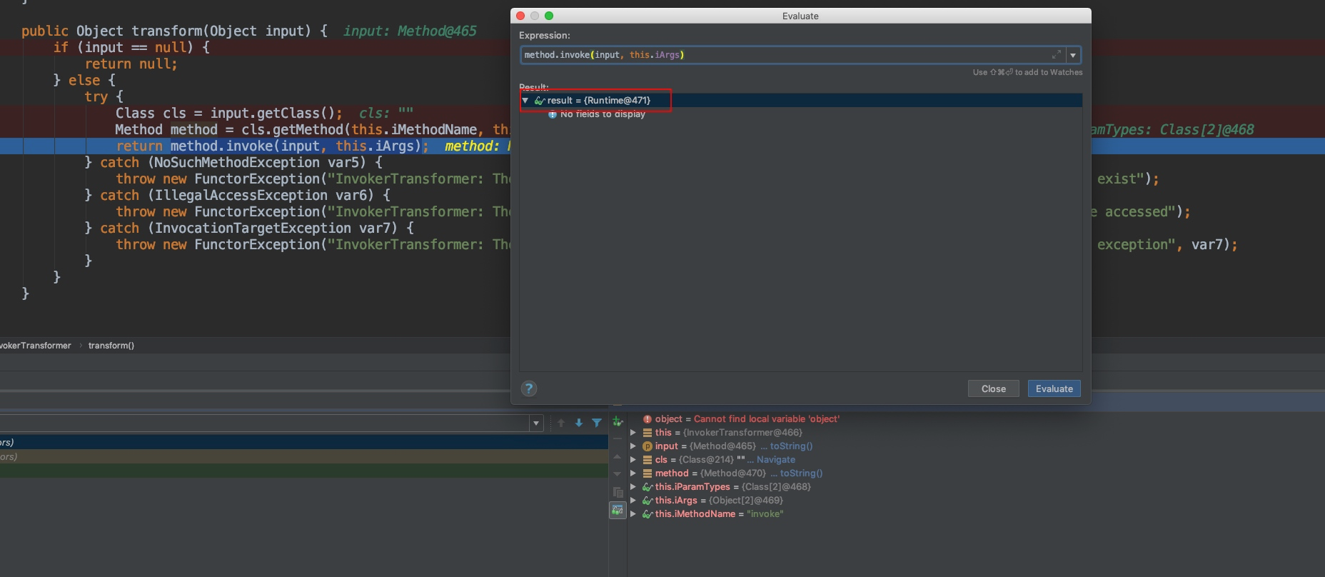Open the Evaluate dialog help button
Viewport: 1325px width, 577px height.
[x=528, y=388]
